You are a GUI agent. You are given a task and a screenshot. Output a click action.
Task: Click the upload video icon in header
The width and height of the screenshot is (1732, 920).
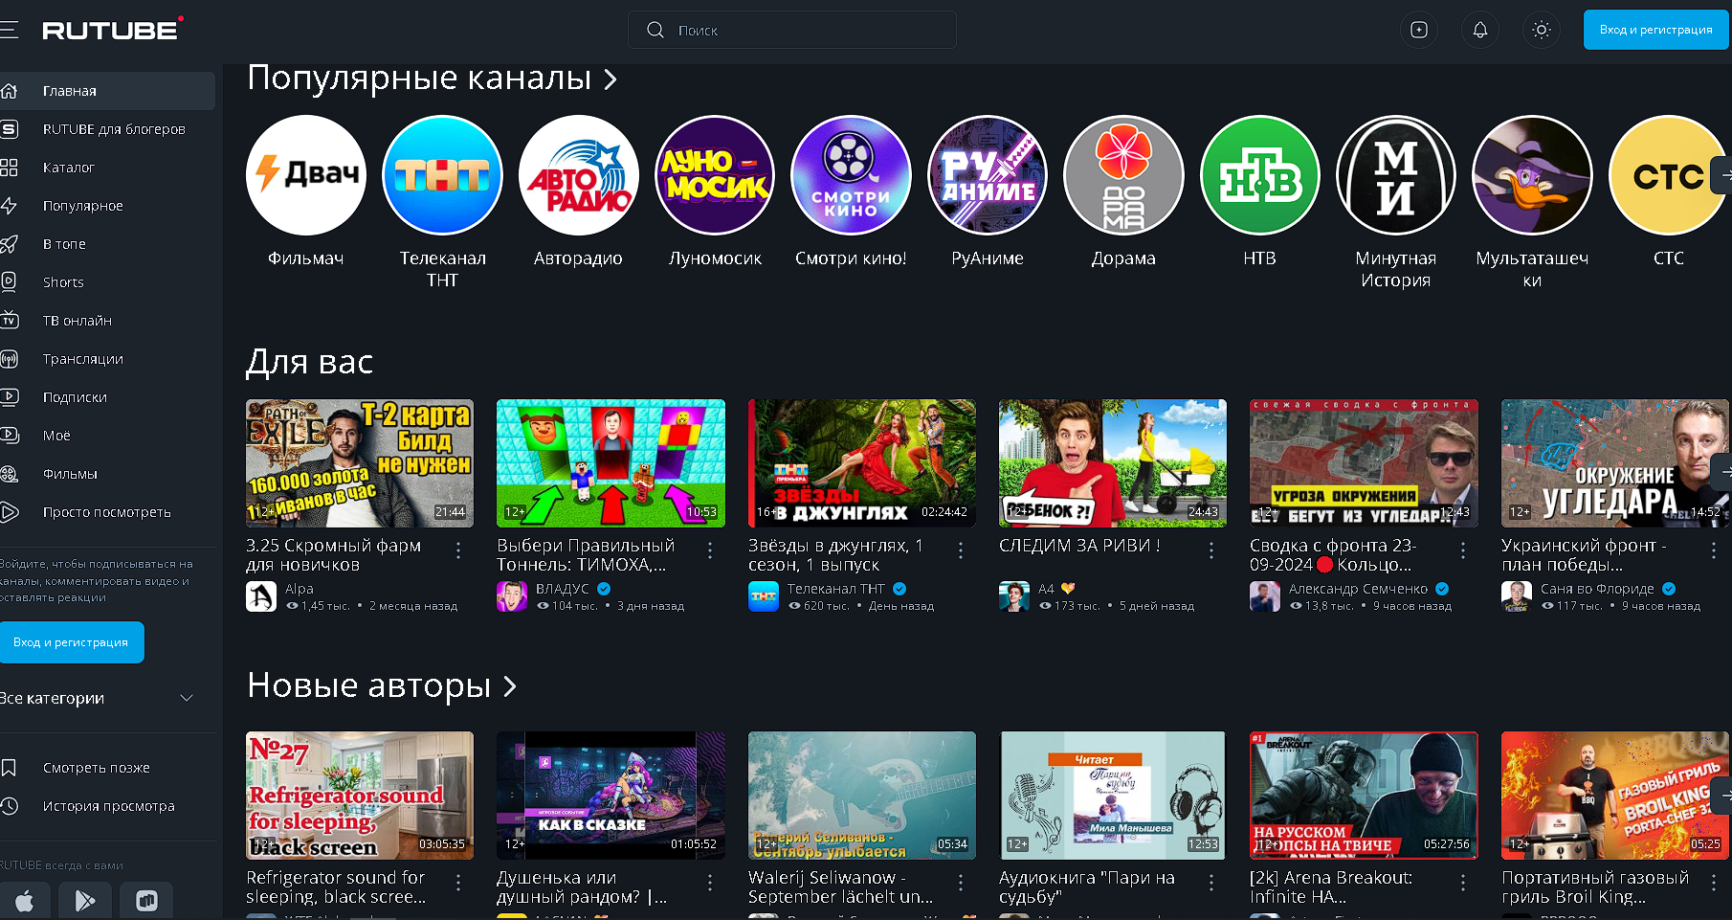pos(1419,30)
